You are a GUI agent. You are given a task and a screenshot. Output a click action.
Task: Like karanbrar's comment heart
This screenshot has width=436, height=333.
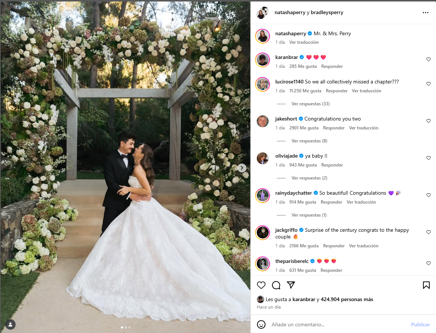(x=429, y=59)
